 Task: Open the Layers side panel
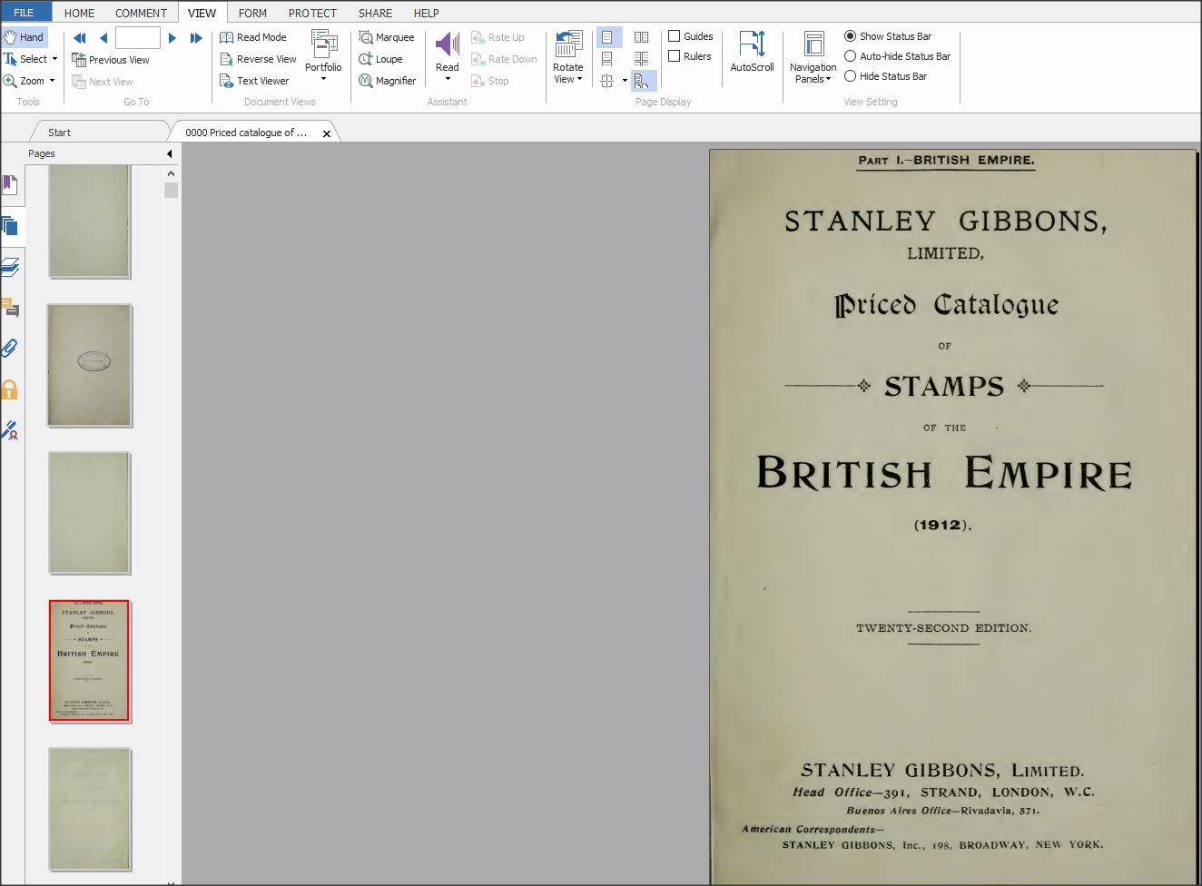pos(10,267)
